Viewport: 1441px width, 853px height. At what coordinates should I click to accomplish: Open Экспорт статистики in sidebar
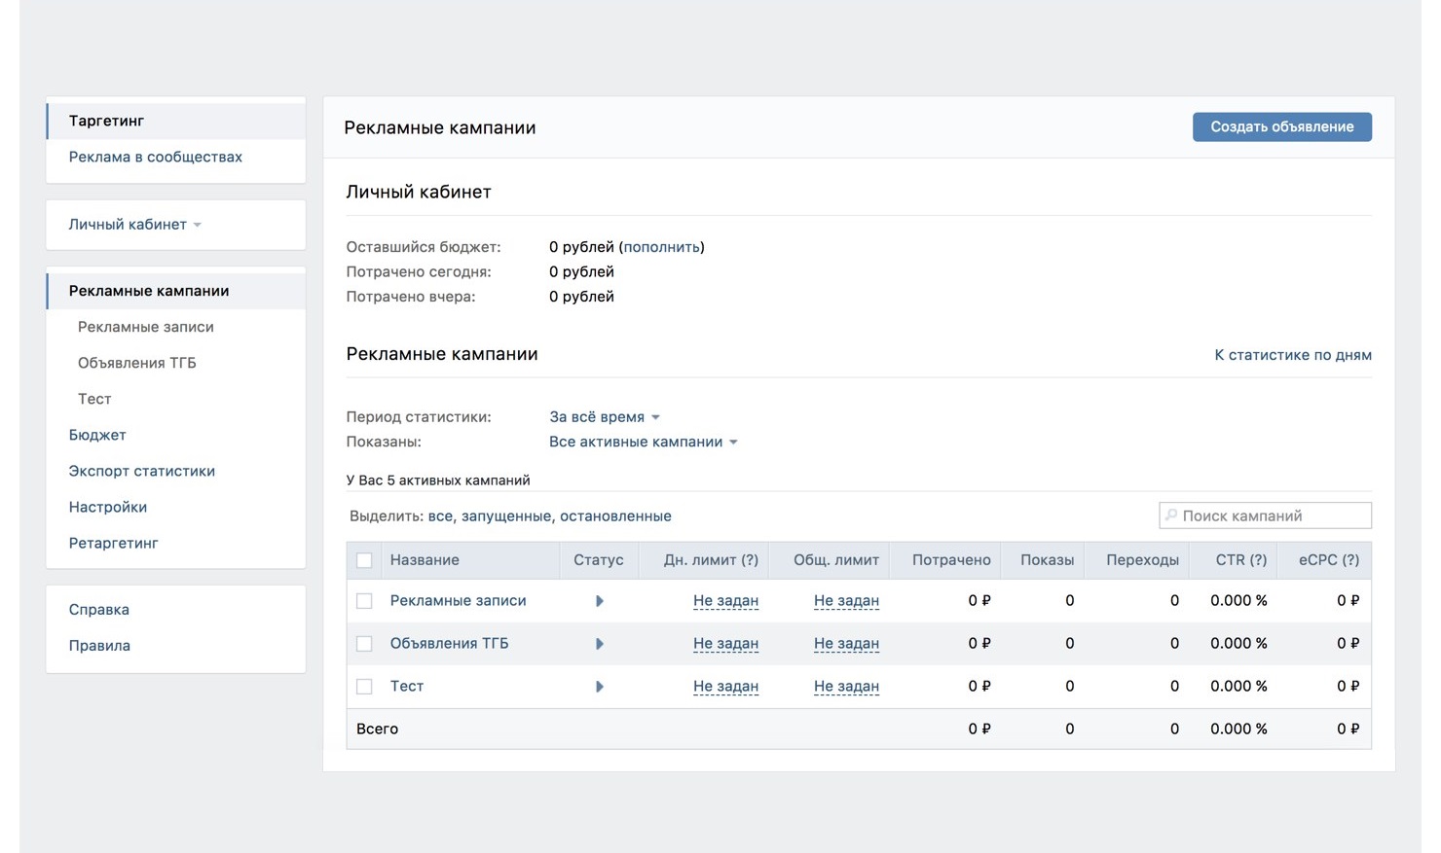click(141, 471)
